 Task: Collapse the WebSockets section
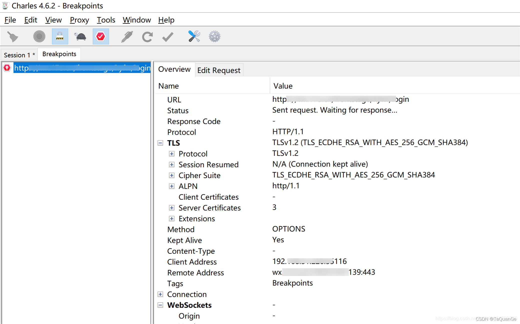click(160, 305)
